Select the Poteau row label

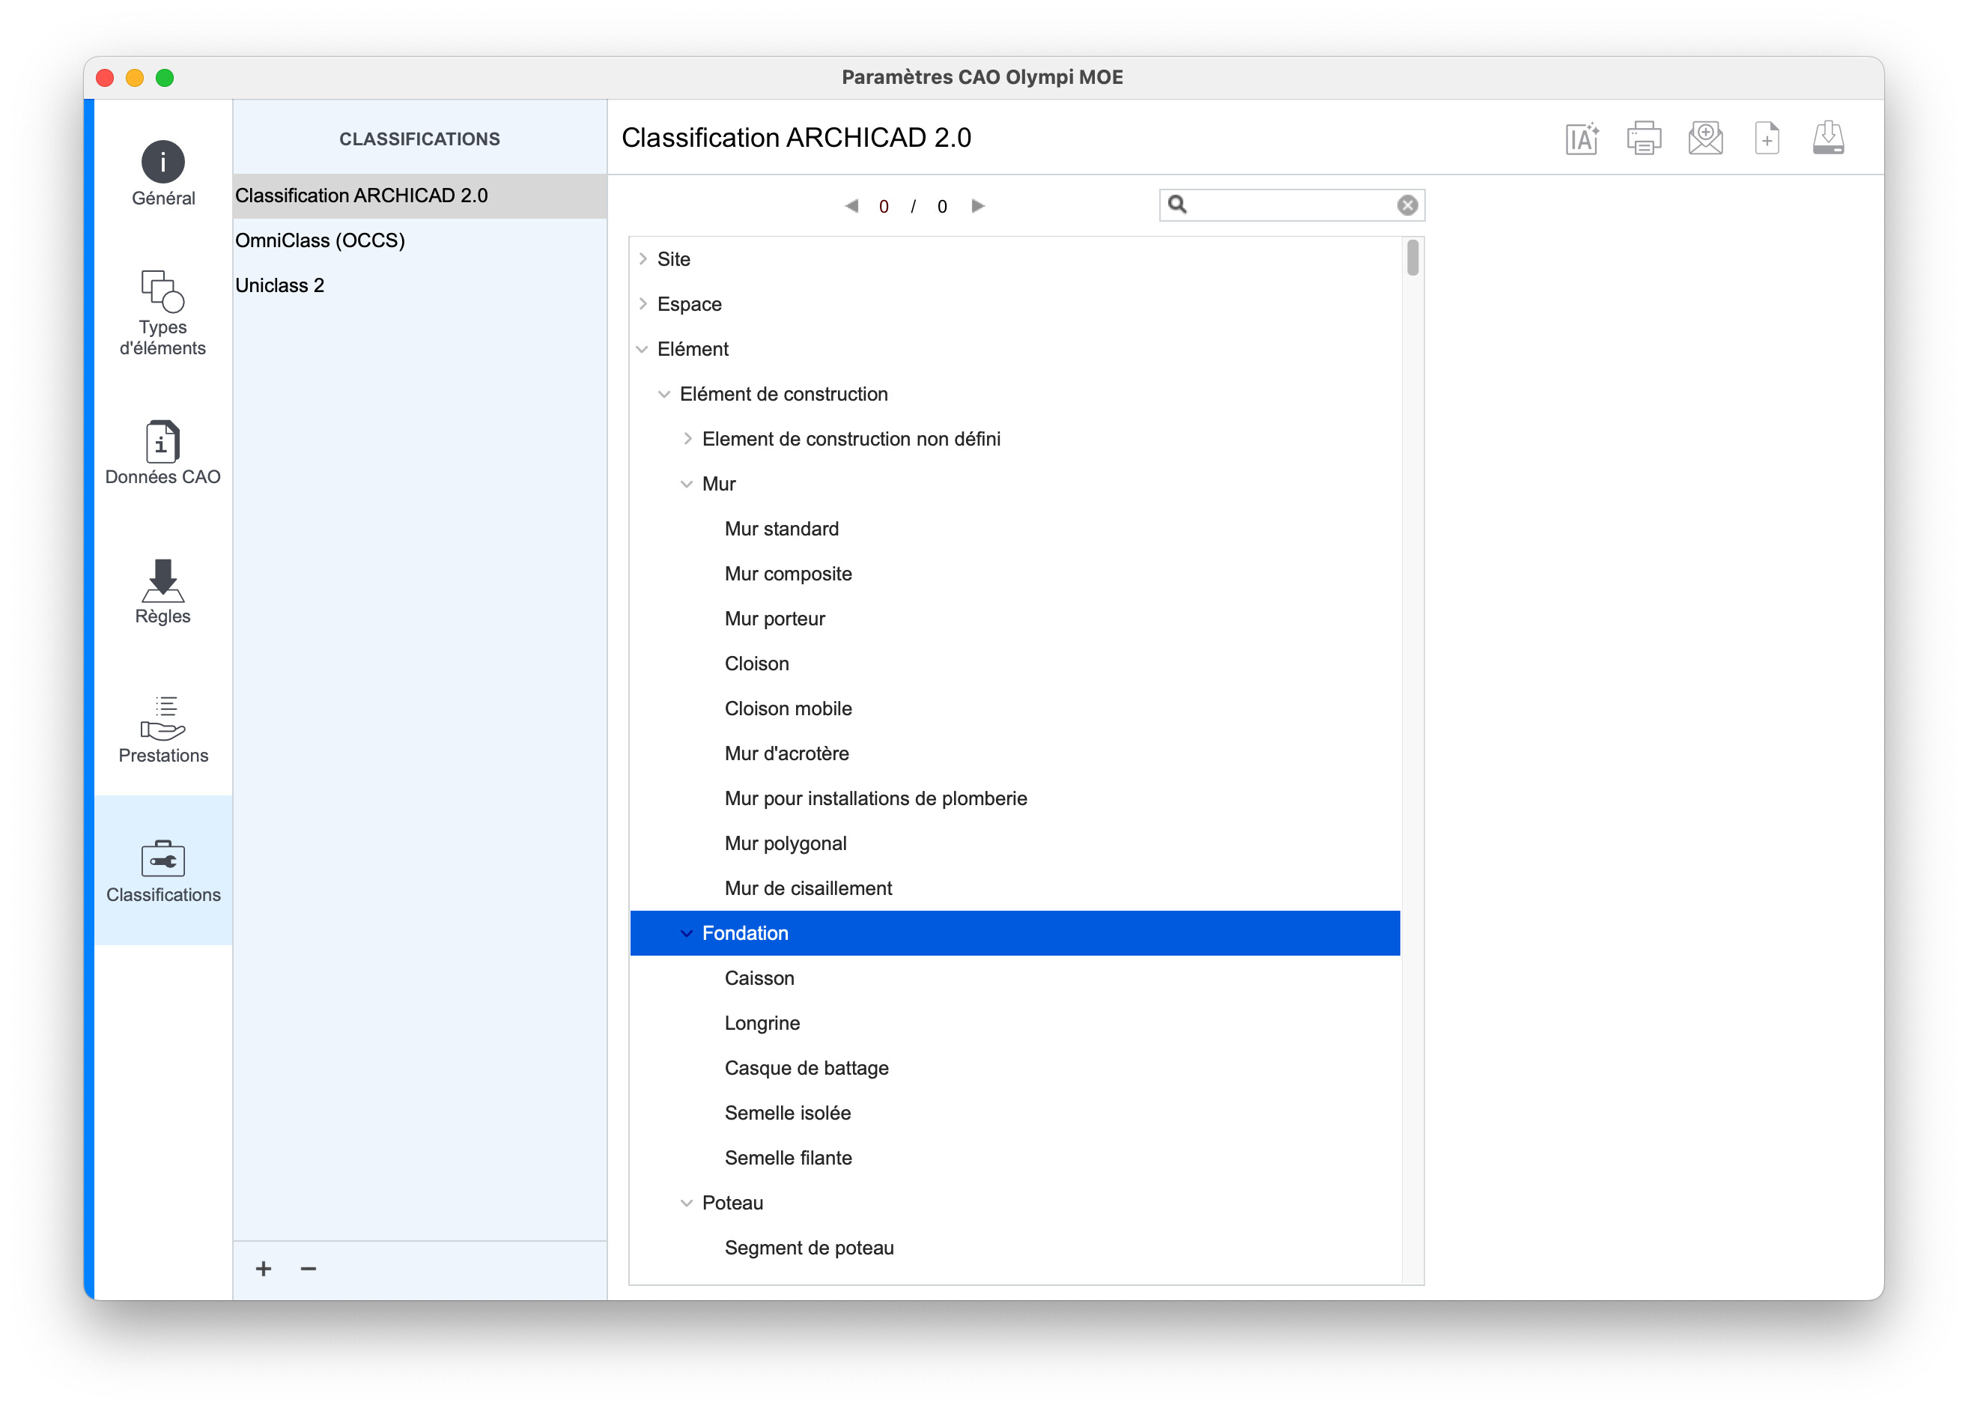click(x=732, y=1203)
